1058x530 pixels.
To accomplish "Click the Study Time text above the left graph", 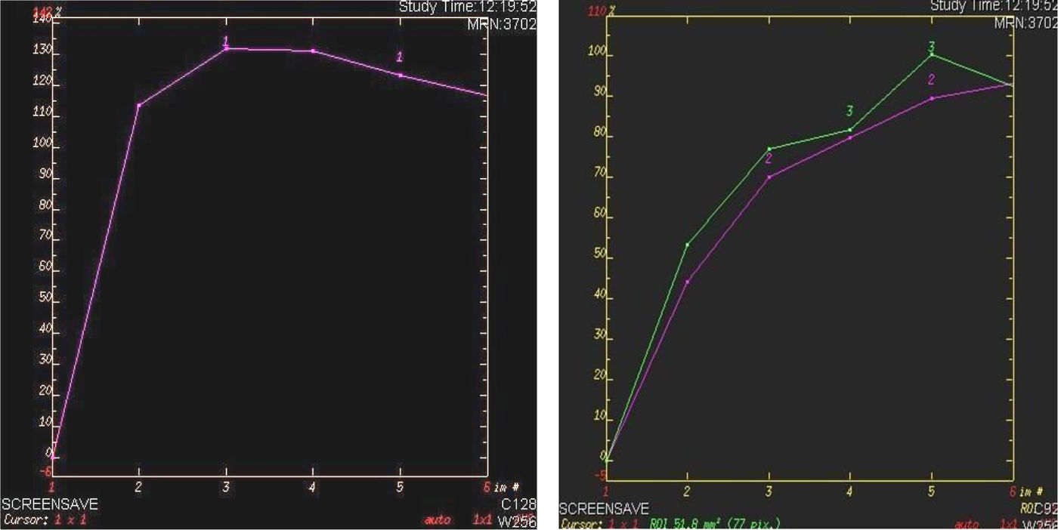I will (467, 7).
